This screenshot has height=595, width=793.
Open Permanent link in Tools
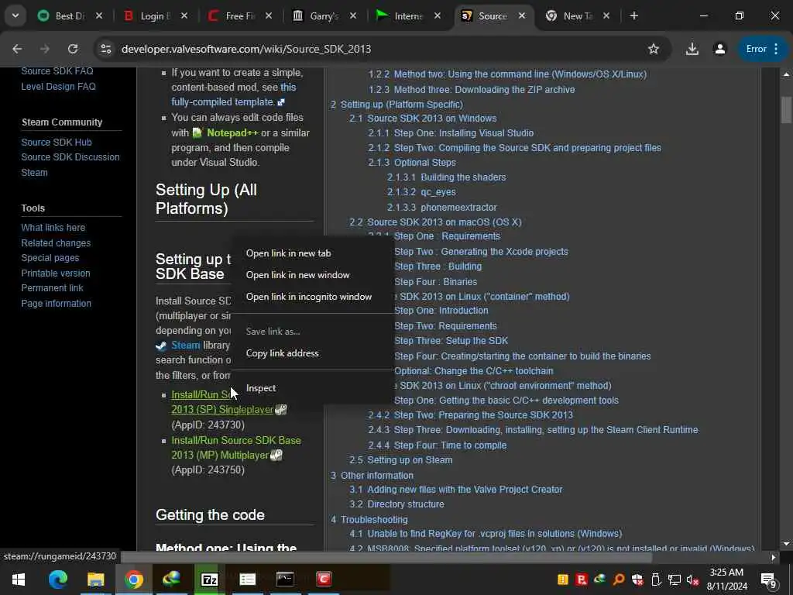point(52,288)
